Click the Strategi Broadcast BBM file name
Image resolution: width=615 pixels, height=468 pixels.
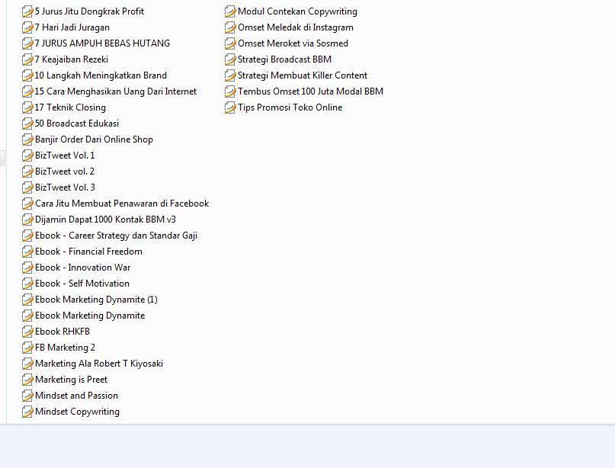(x=285, y=59)
